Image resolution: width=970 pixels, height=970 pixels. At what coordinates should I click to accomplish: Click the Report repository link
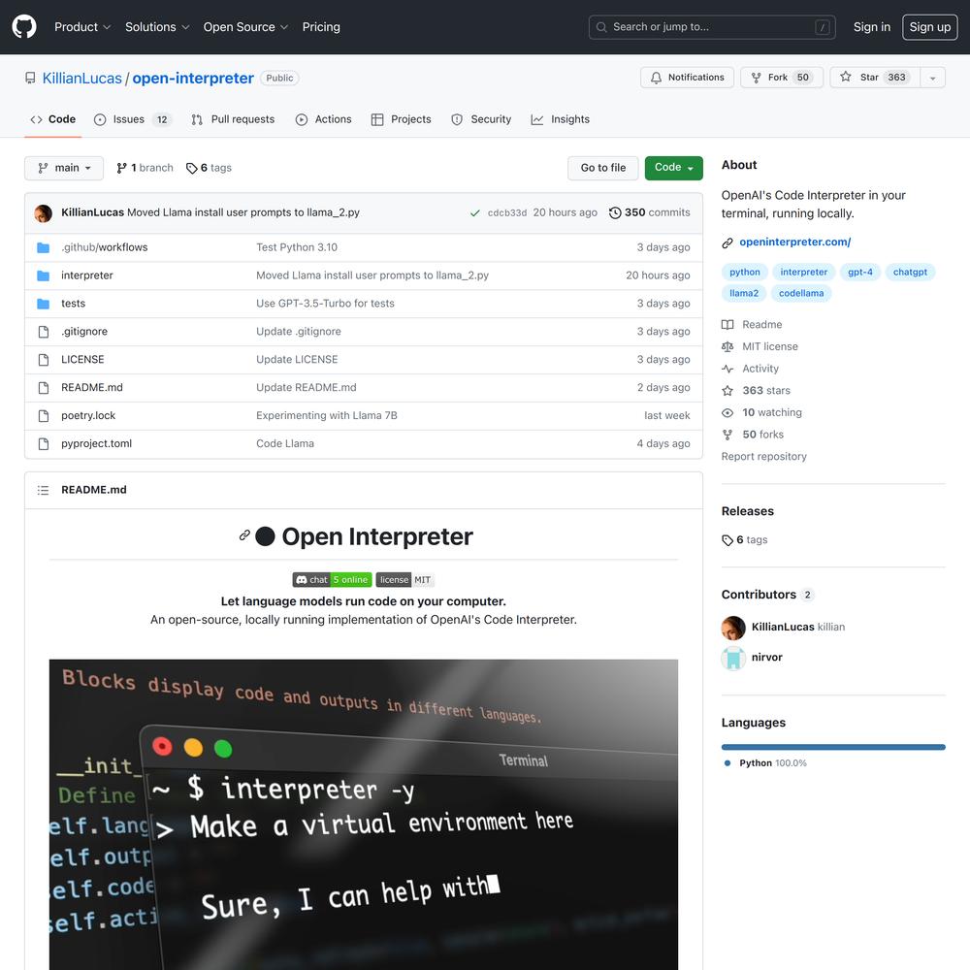click(x=764, y=457)
